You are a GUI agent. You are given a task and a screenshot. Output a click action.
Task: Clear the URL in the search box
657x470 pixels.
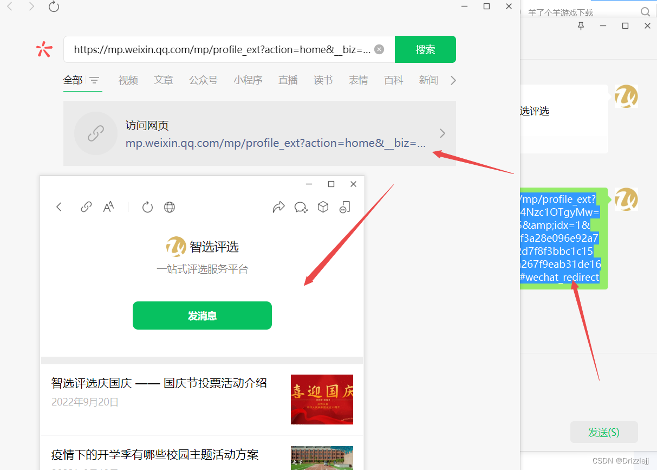tap(379, 49)
